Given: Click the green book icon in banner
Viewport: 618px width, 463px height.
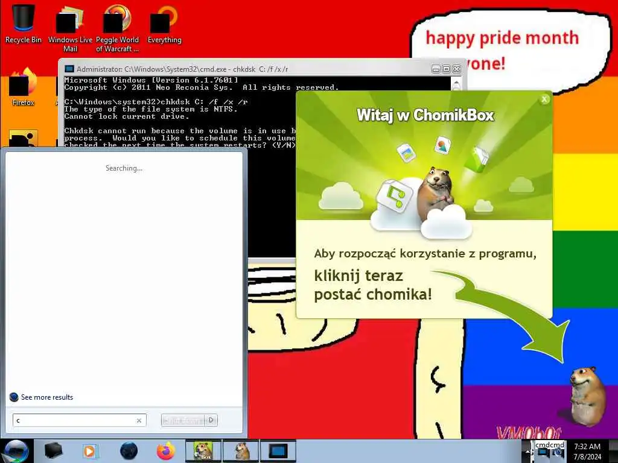Looking at the screenshot, I should (477, 159).
